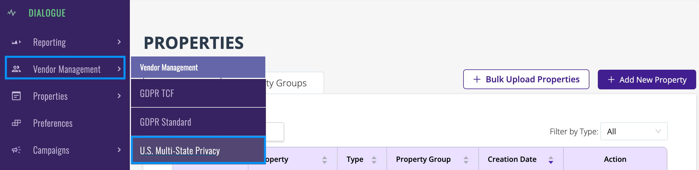Expand the Campaigns submenu chevron
The height and width of the screenshot is (170, 699).
[x=119, y=150]
